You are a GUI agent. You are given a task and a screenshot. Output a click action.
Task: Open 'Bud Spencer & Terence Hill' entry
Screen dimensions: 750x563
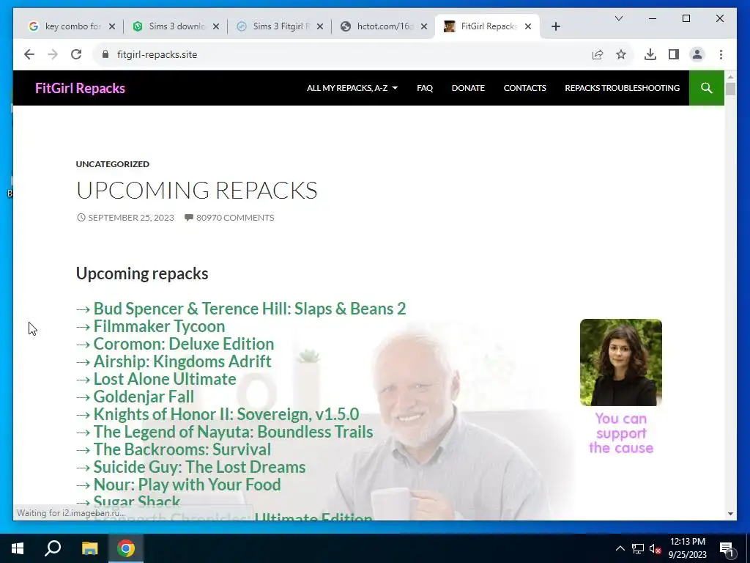click(x=249, y=309)
